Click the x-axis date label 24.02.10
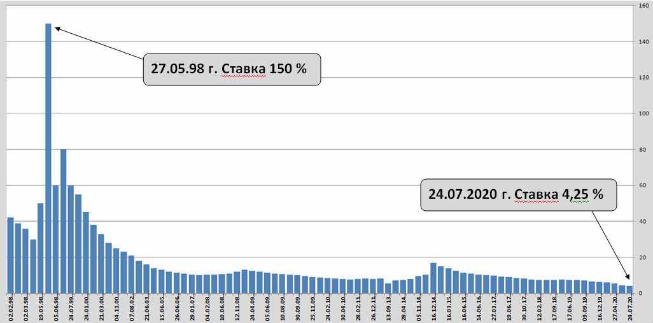Image resolution: width=653 pixels, height=323 pixels. click(x=327, y=308)
